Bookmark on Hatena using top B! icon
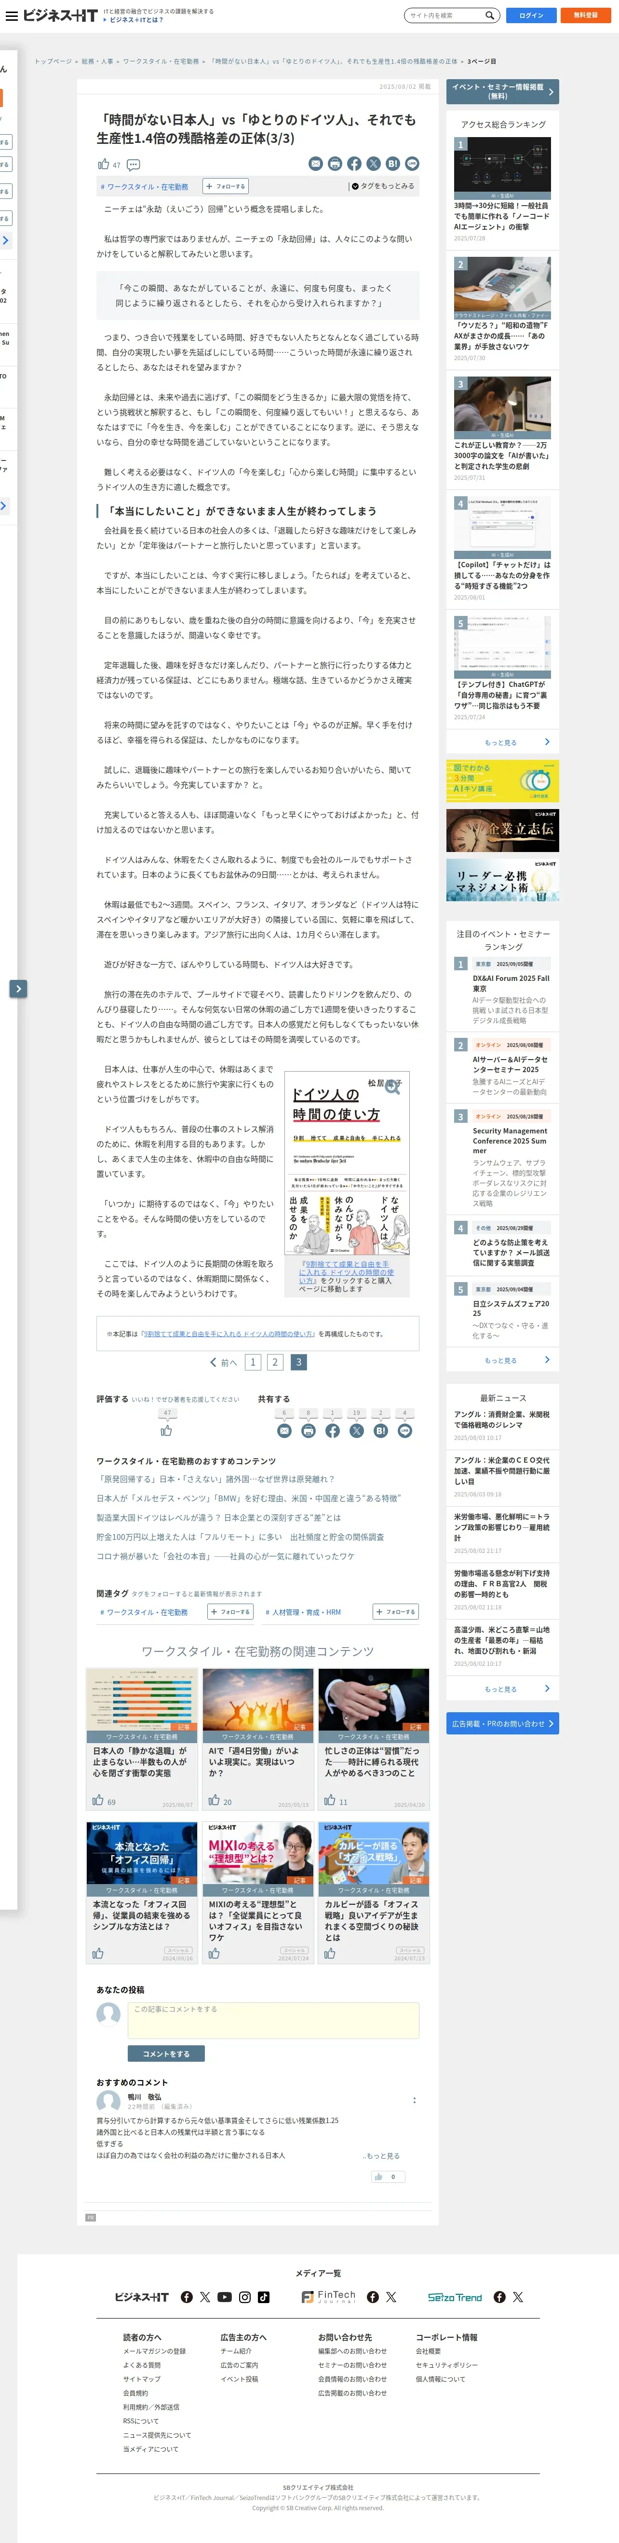The height and width of the screenshot is (2543, 619). [x=392, y=164]
